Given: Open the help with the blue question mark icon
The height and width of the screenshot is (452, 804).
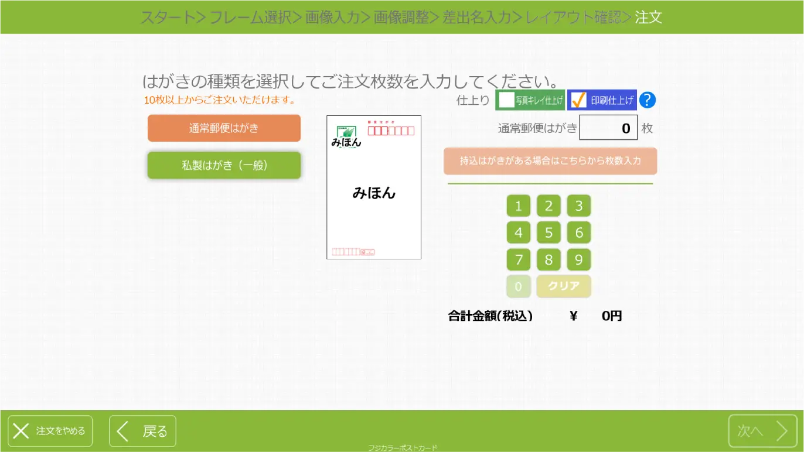Looking at the screenshot, I should coord(647,100).
